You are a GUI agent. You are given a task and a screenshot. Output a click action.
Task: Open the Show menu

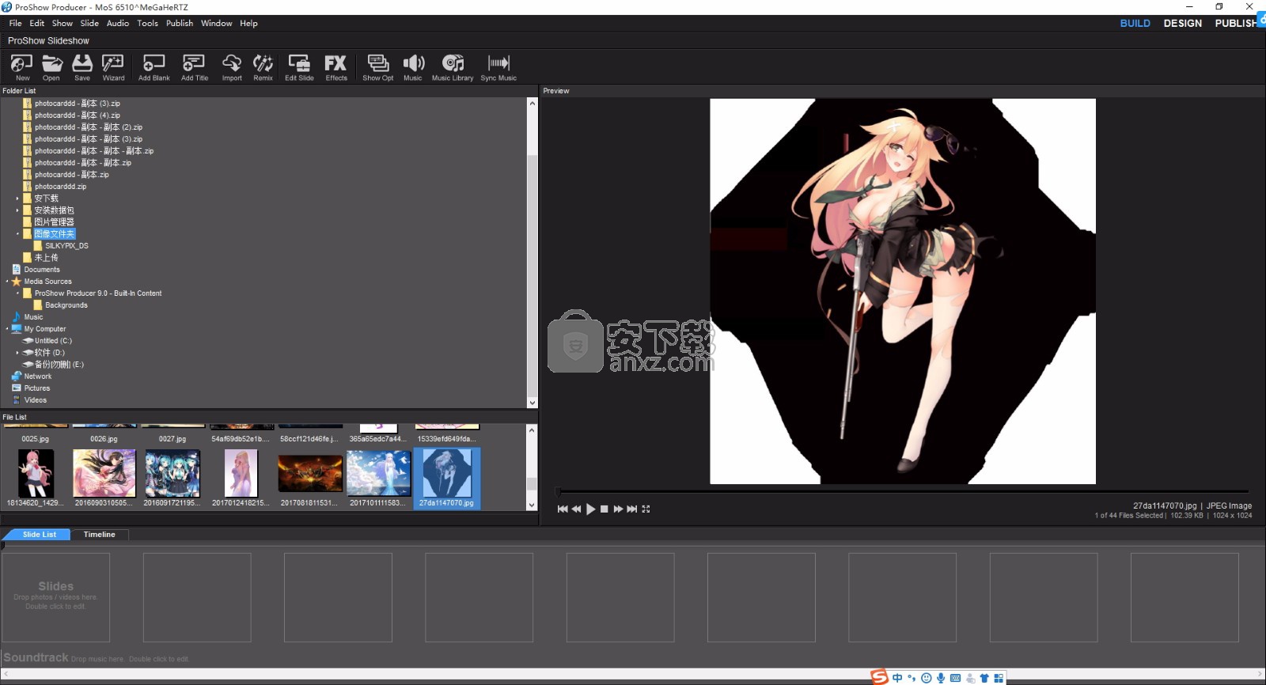63,23
